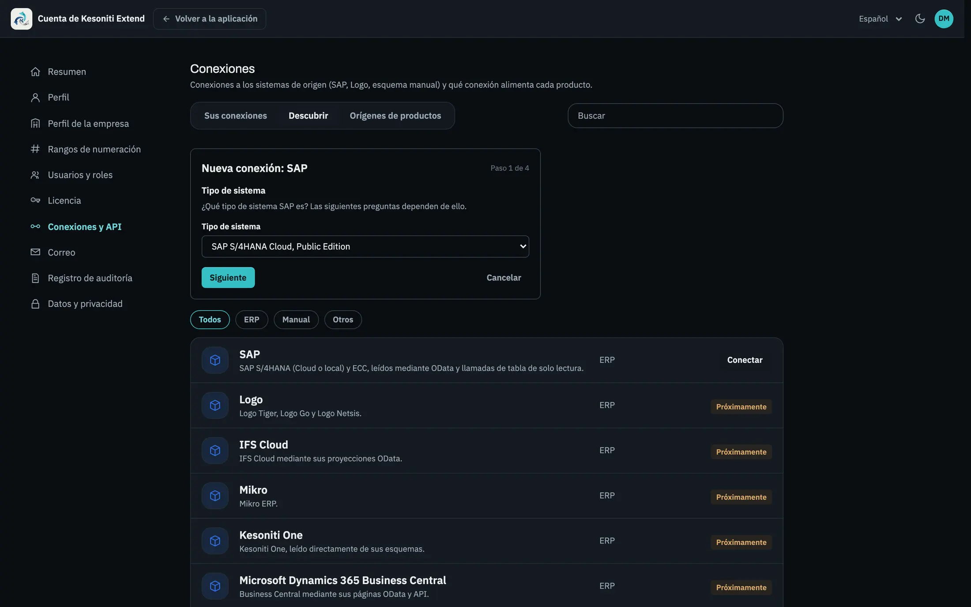Viewport: 971px width, 607px height.
Task: Click the Paso 1 de 4 label
Action: (x=509, y=168)
